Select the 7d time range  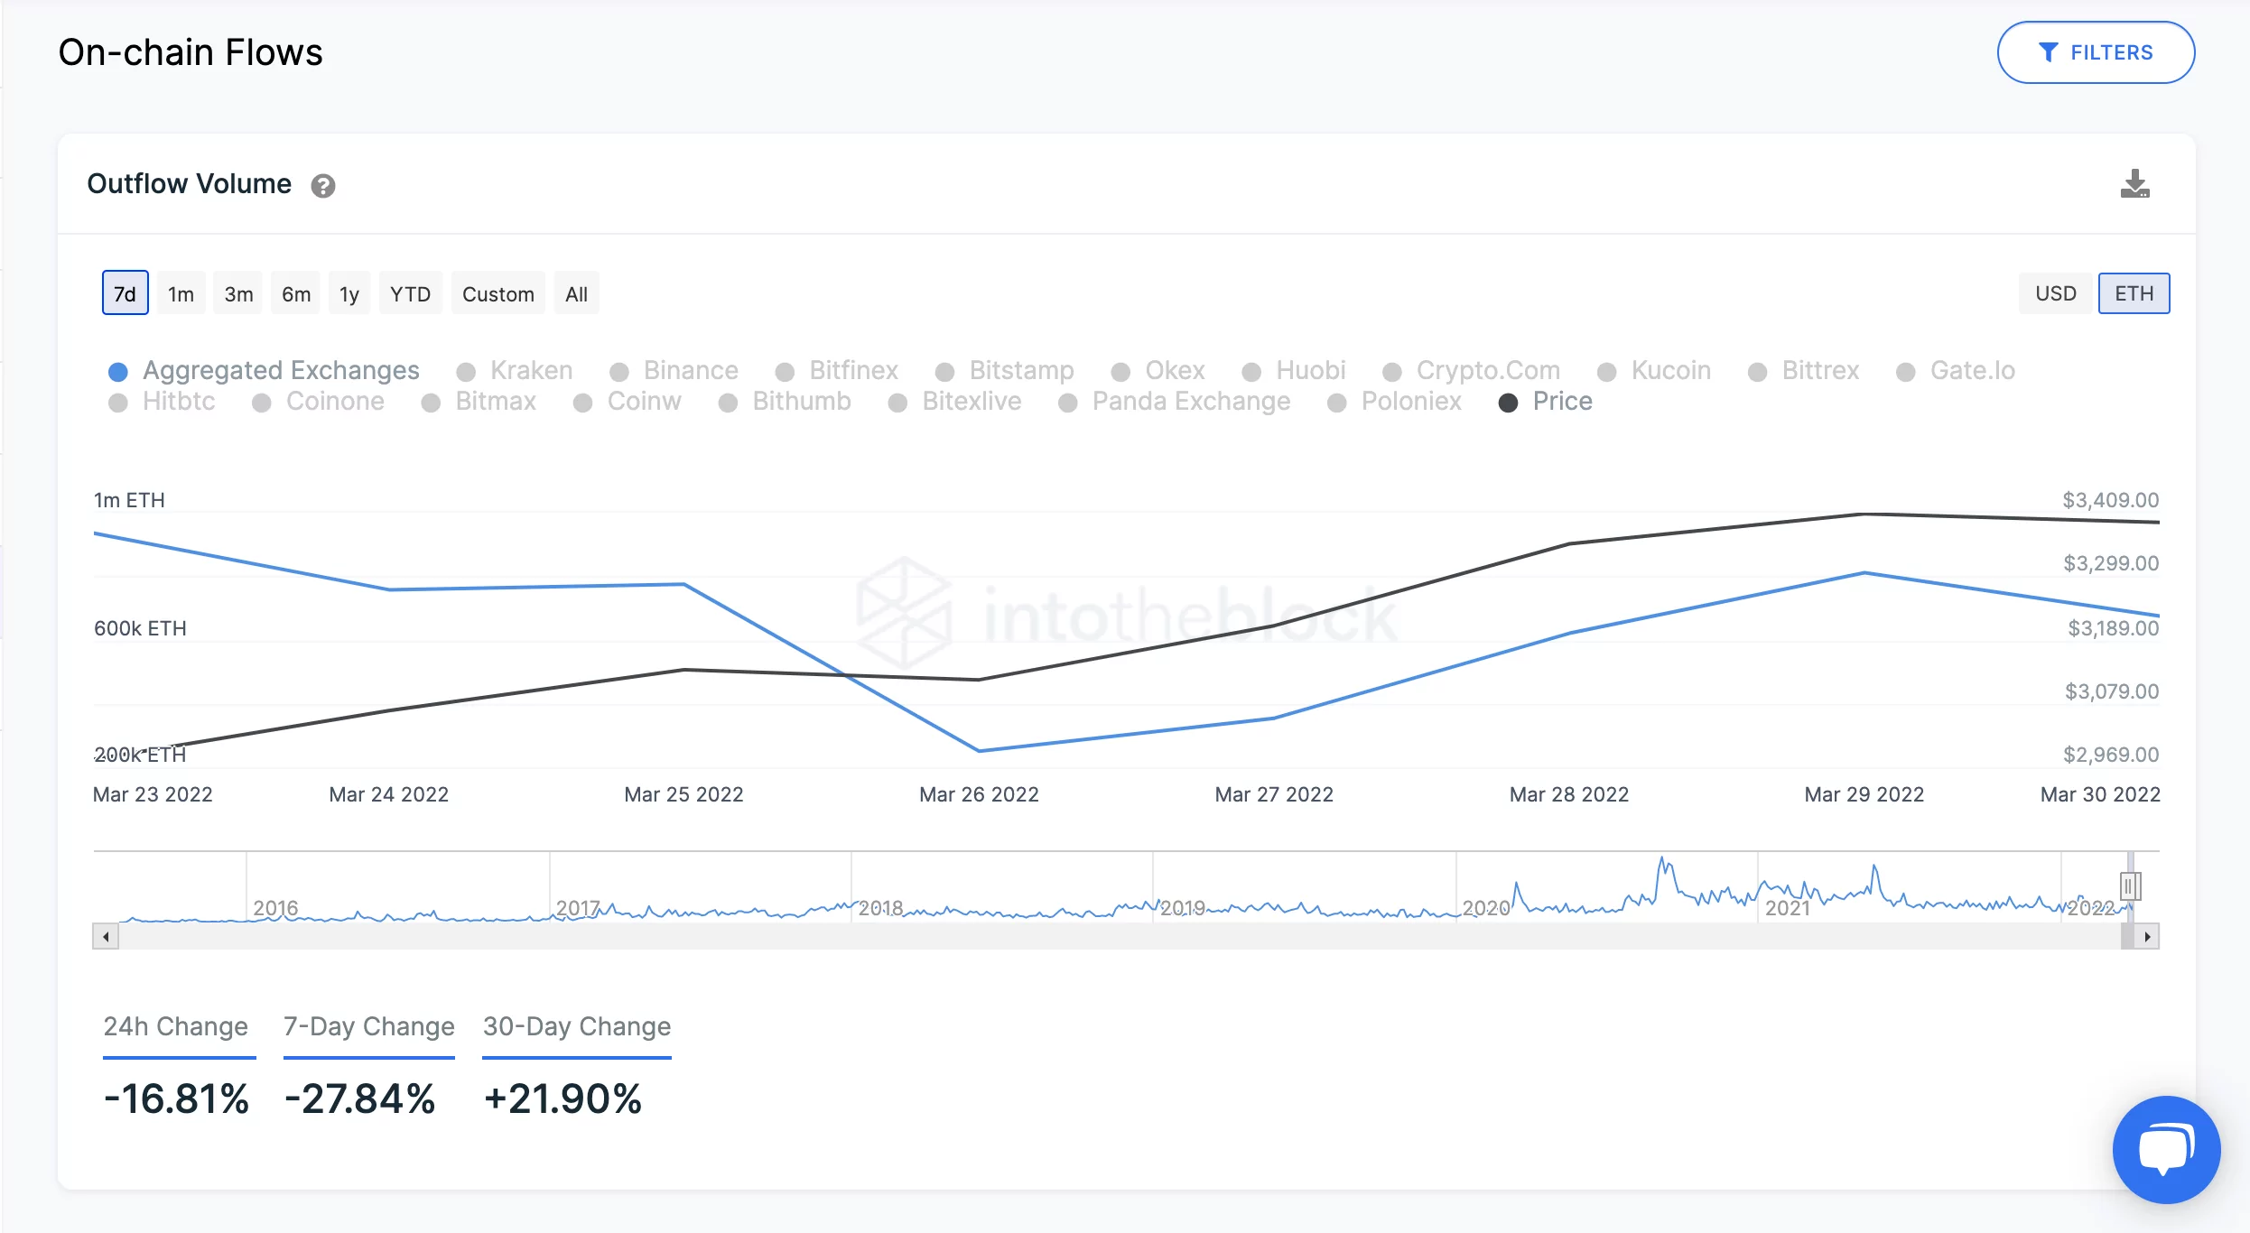pos(126,293)
